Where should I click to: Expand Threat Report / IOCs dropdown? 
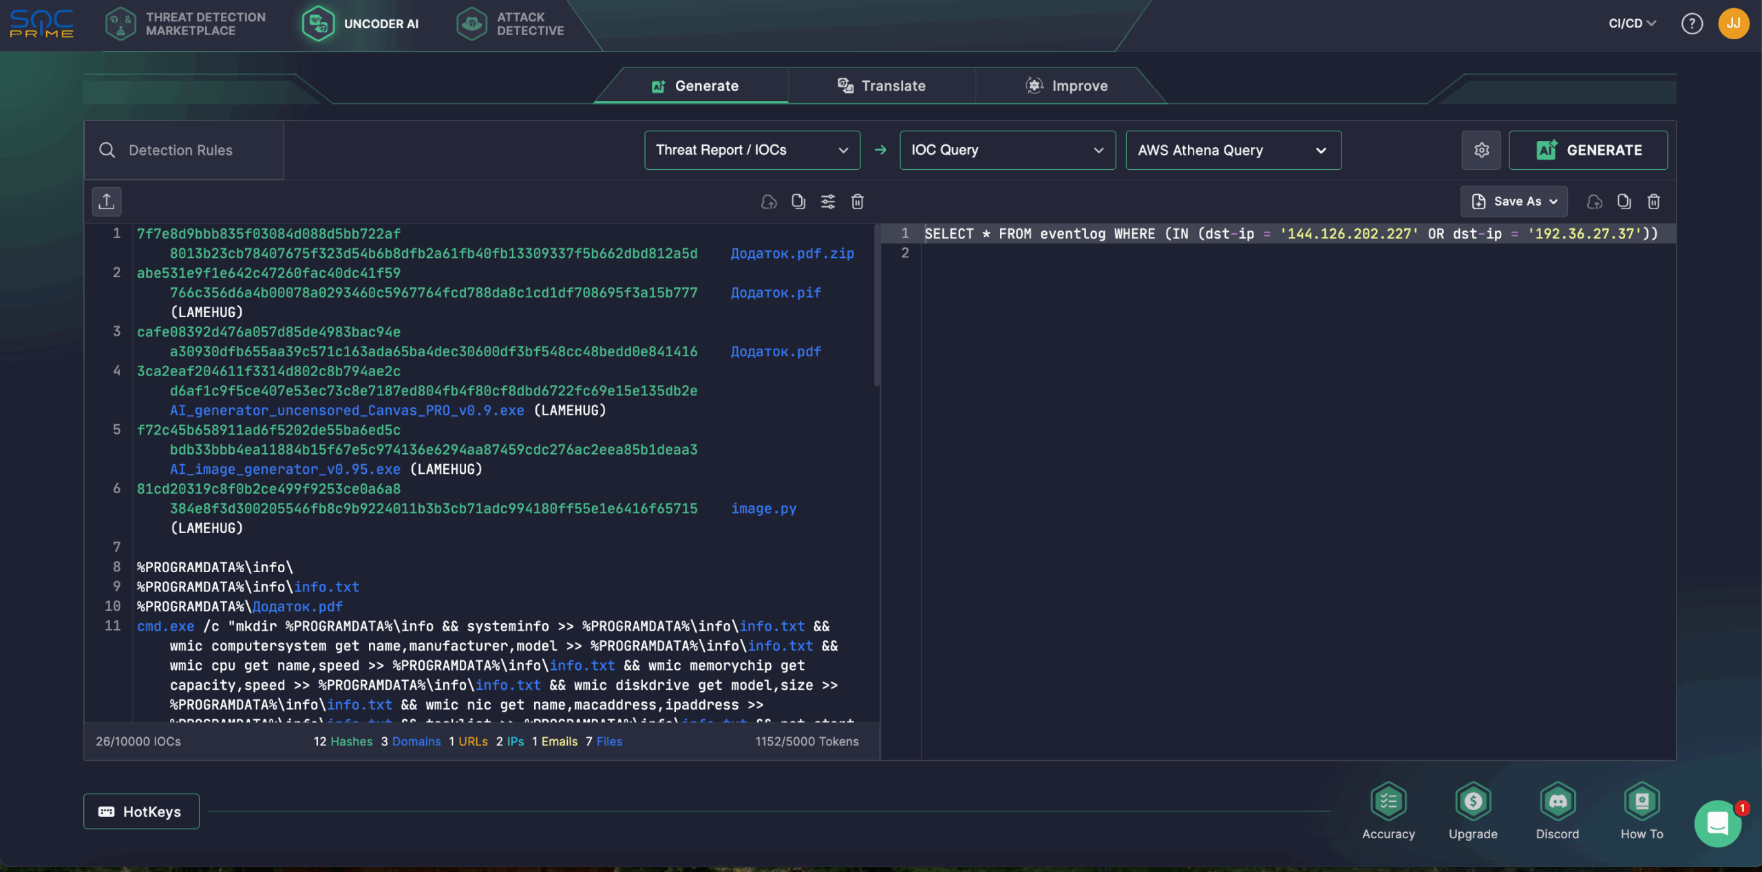[x=752, y=150]
